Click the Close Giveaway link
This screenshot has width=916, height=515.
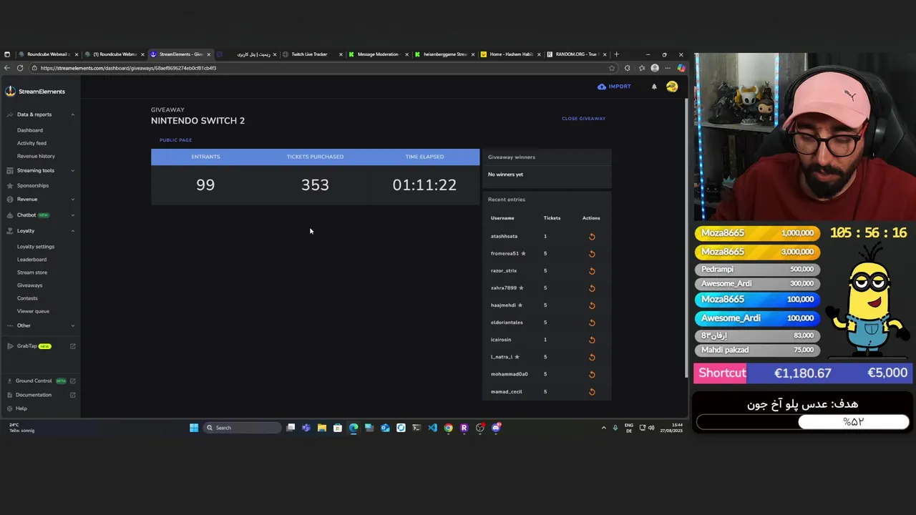click(583, 119)
